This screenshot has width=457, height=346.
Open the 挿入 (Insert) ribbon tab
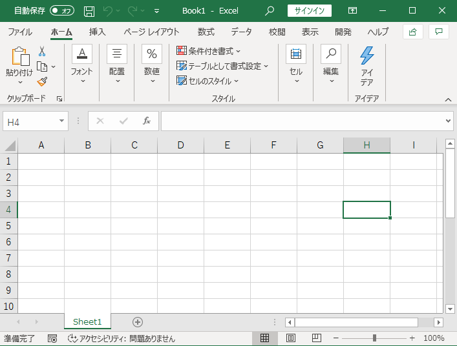pos(98,32)
